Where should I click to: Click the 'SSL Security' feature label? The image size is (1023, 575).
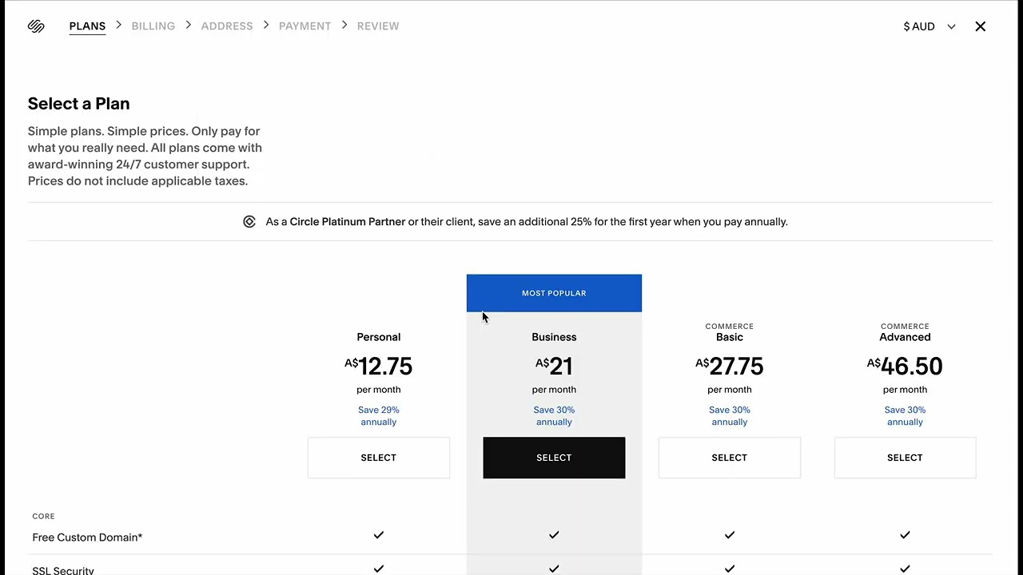(63, 570)
